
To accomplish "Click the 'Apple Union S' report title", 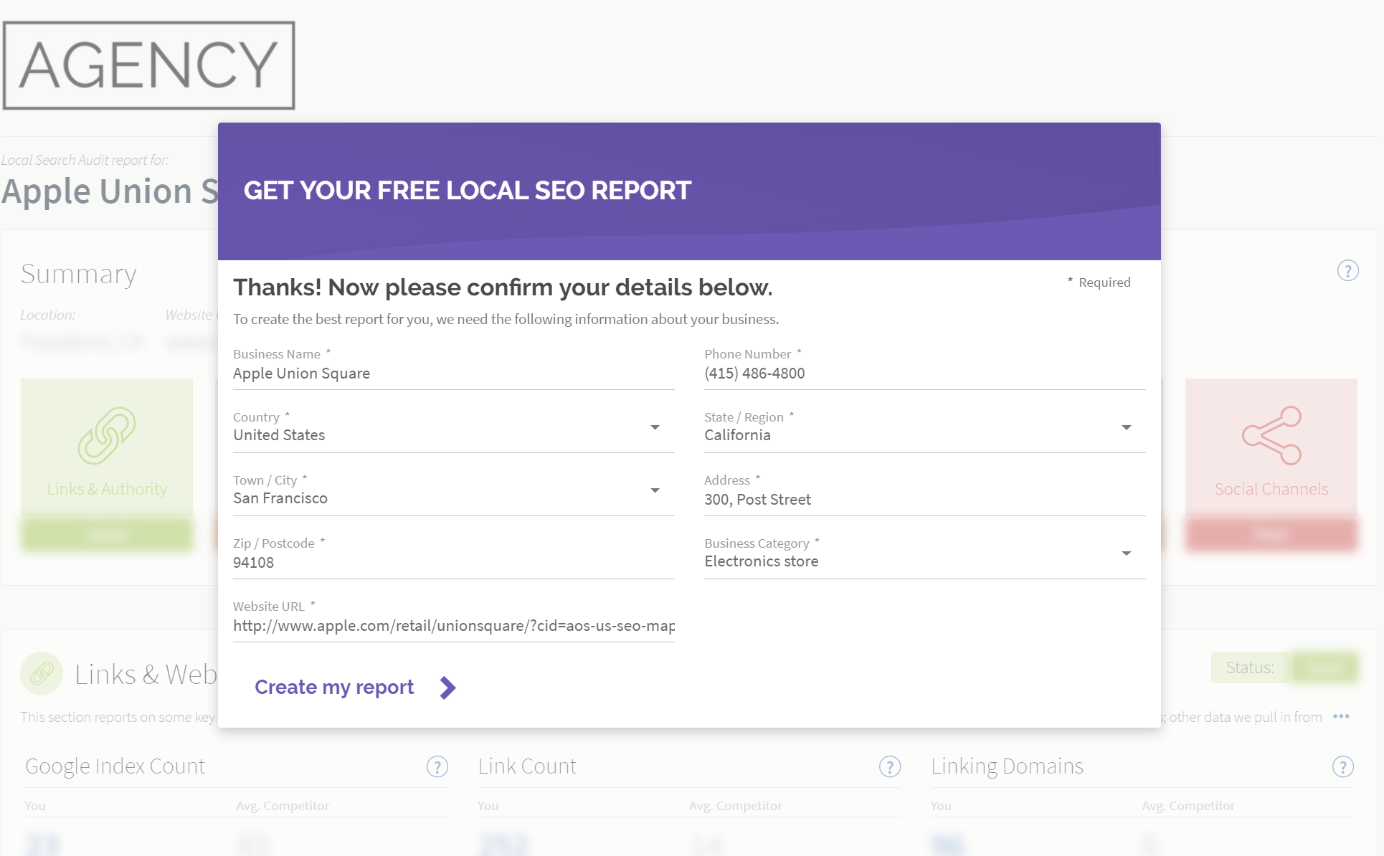I will coord(109,191).
